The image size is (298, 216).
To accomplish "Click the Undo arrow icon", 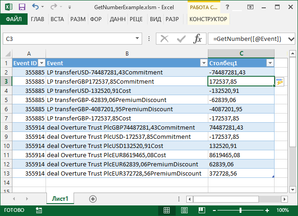I will click(x=35, y=6).
